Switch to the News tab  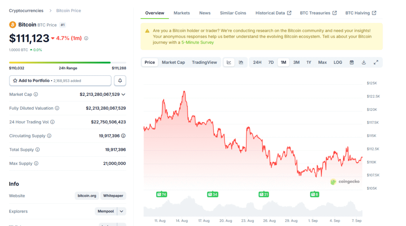(205, 13)
